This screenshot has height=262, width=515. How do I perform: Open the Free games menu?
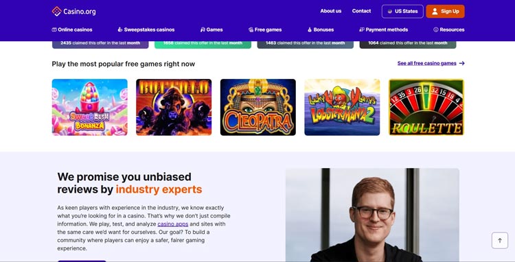click(265, 29)
